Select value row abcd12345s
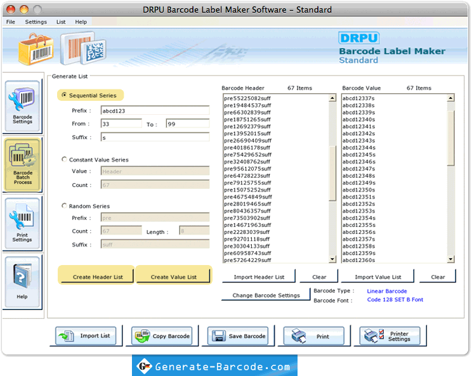 [395, 155]
